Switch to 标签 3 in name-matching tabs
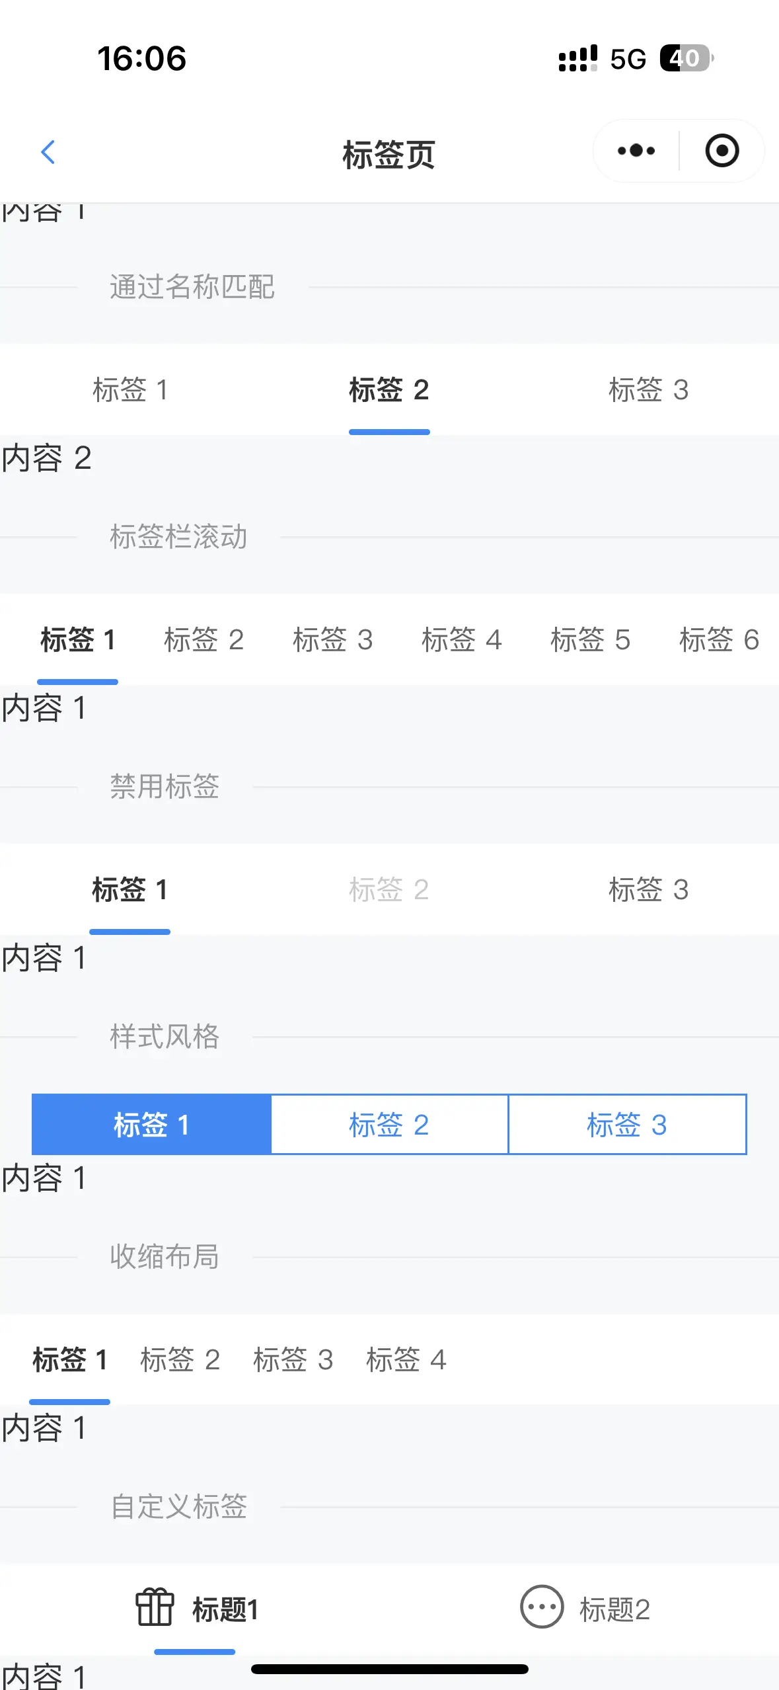 pyautogui.click(x=649, y=389)
